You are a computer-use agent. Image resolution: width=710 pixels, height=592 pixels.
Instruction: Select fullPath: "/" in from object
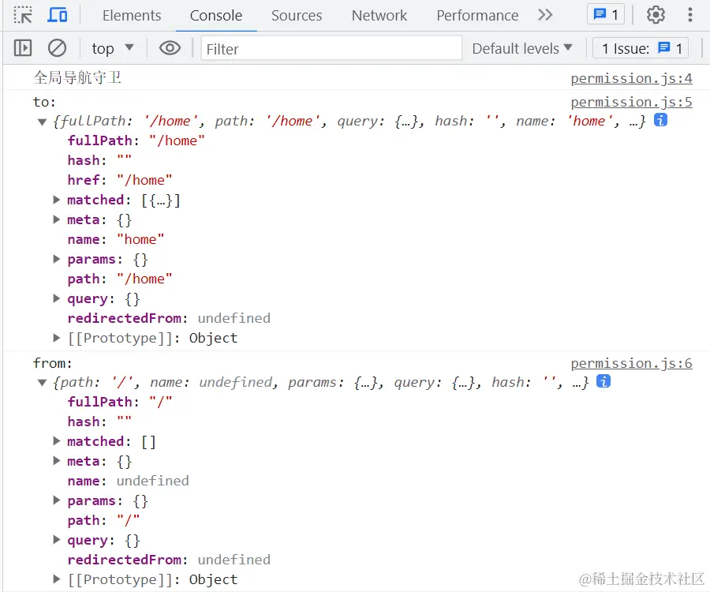coord(120,402)
